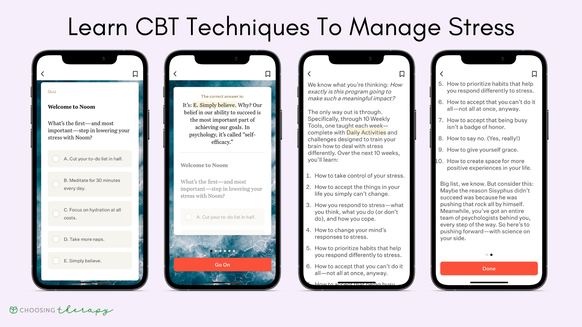Select radio button for option E Simply believe

(x=56, y=260)
